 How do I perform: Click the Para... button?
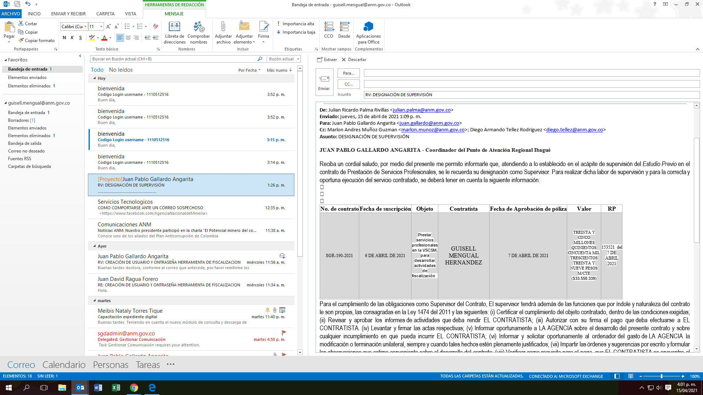pos(349,74)
